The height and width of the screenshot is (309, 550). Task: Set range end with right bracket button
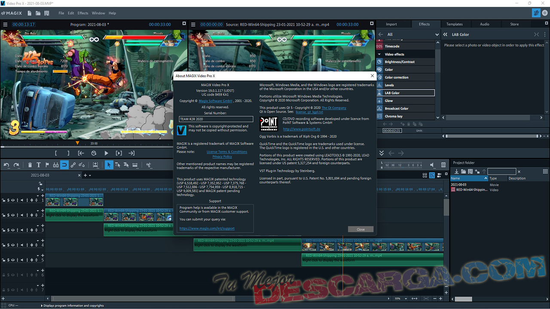point(68,153)
